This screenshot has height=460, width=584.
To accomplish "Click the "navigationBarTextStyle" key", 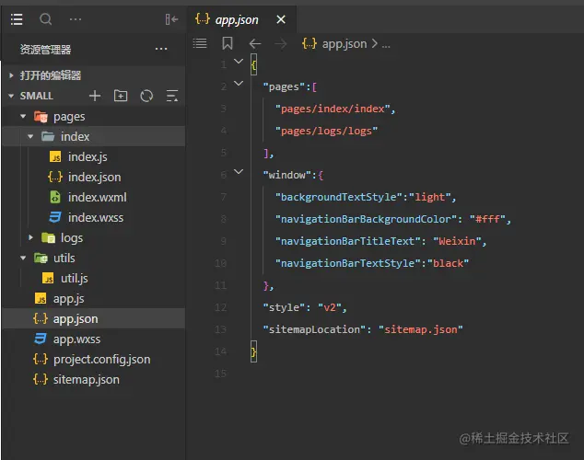I will point(348,263).
